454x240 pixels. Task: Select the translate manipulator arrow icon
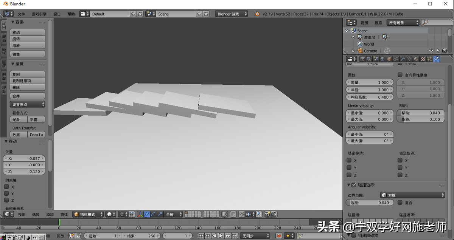pyautogui.click(x=147, y=214)
